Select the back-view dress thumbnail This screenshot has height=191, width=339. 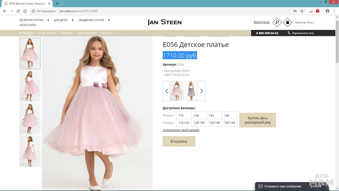[30, 151]
